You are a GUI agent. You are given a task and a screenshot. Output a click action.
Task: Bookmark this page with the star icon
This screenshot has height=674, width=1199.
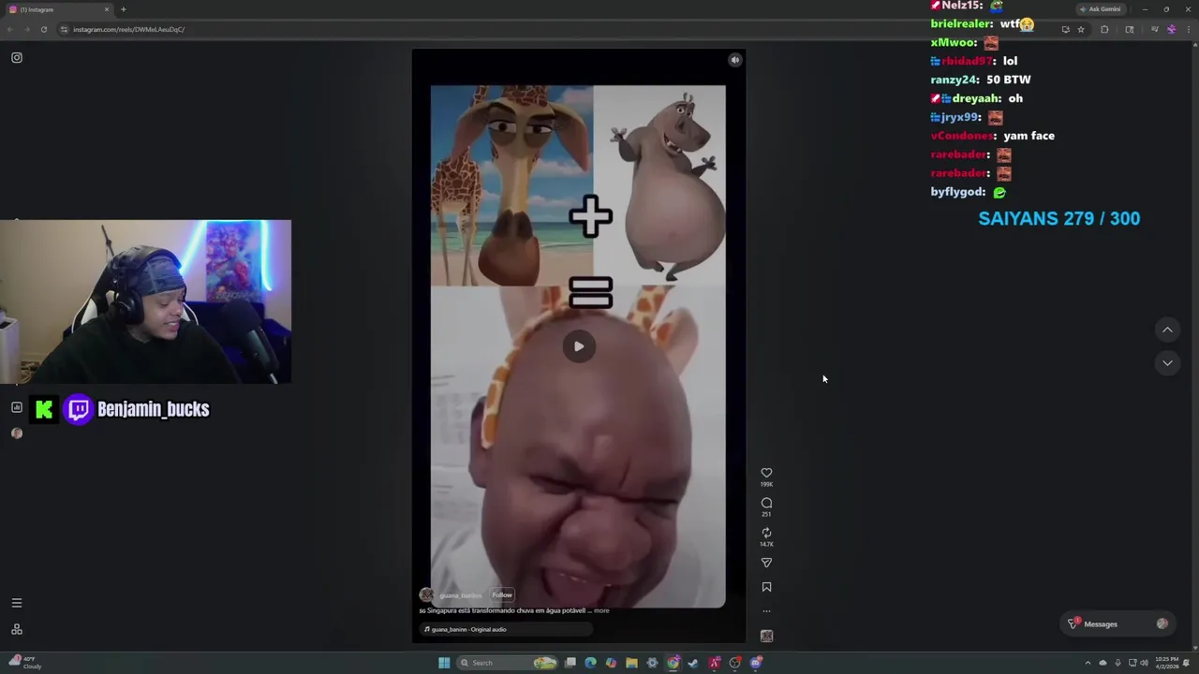pyautogui.click(x=1081, y=30)
